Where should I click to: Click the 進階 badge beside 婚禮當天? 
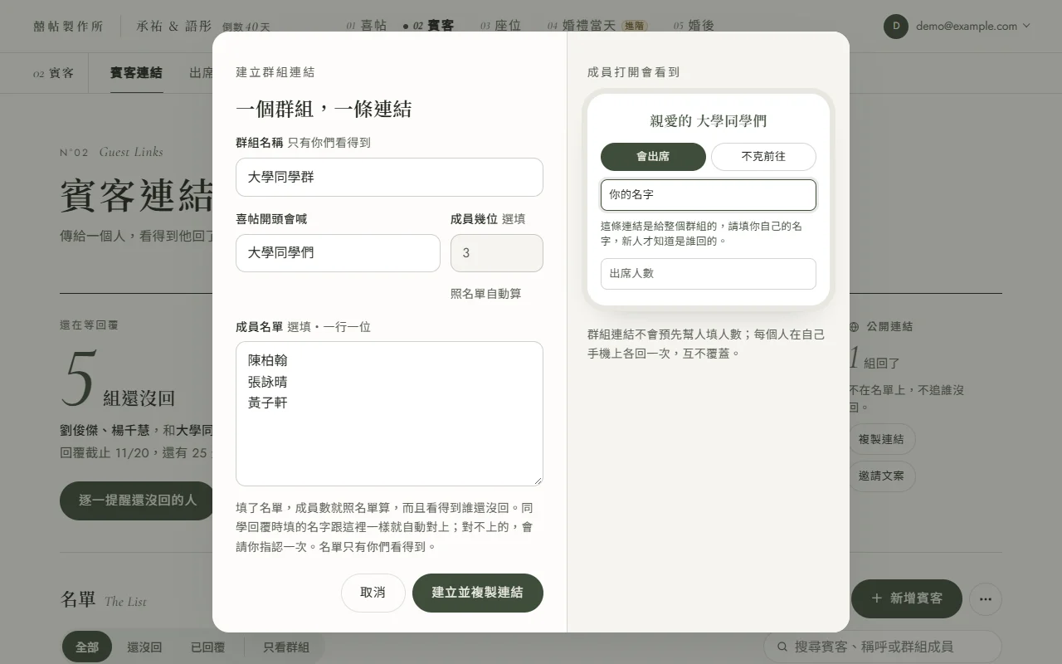635,26
